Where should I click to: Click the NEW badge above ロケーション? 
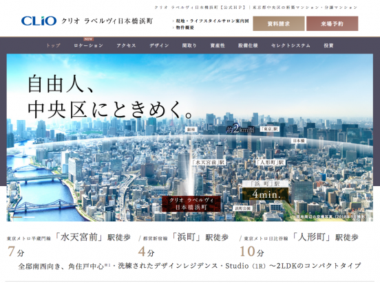click(x=88, y=39)
